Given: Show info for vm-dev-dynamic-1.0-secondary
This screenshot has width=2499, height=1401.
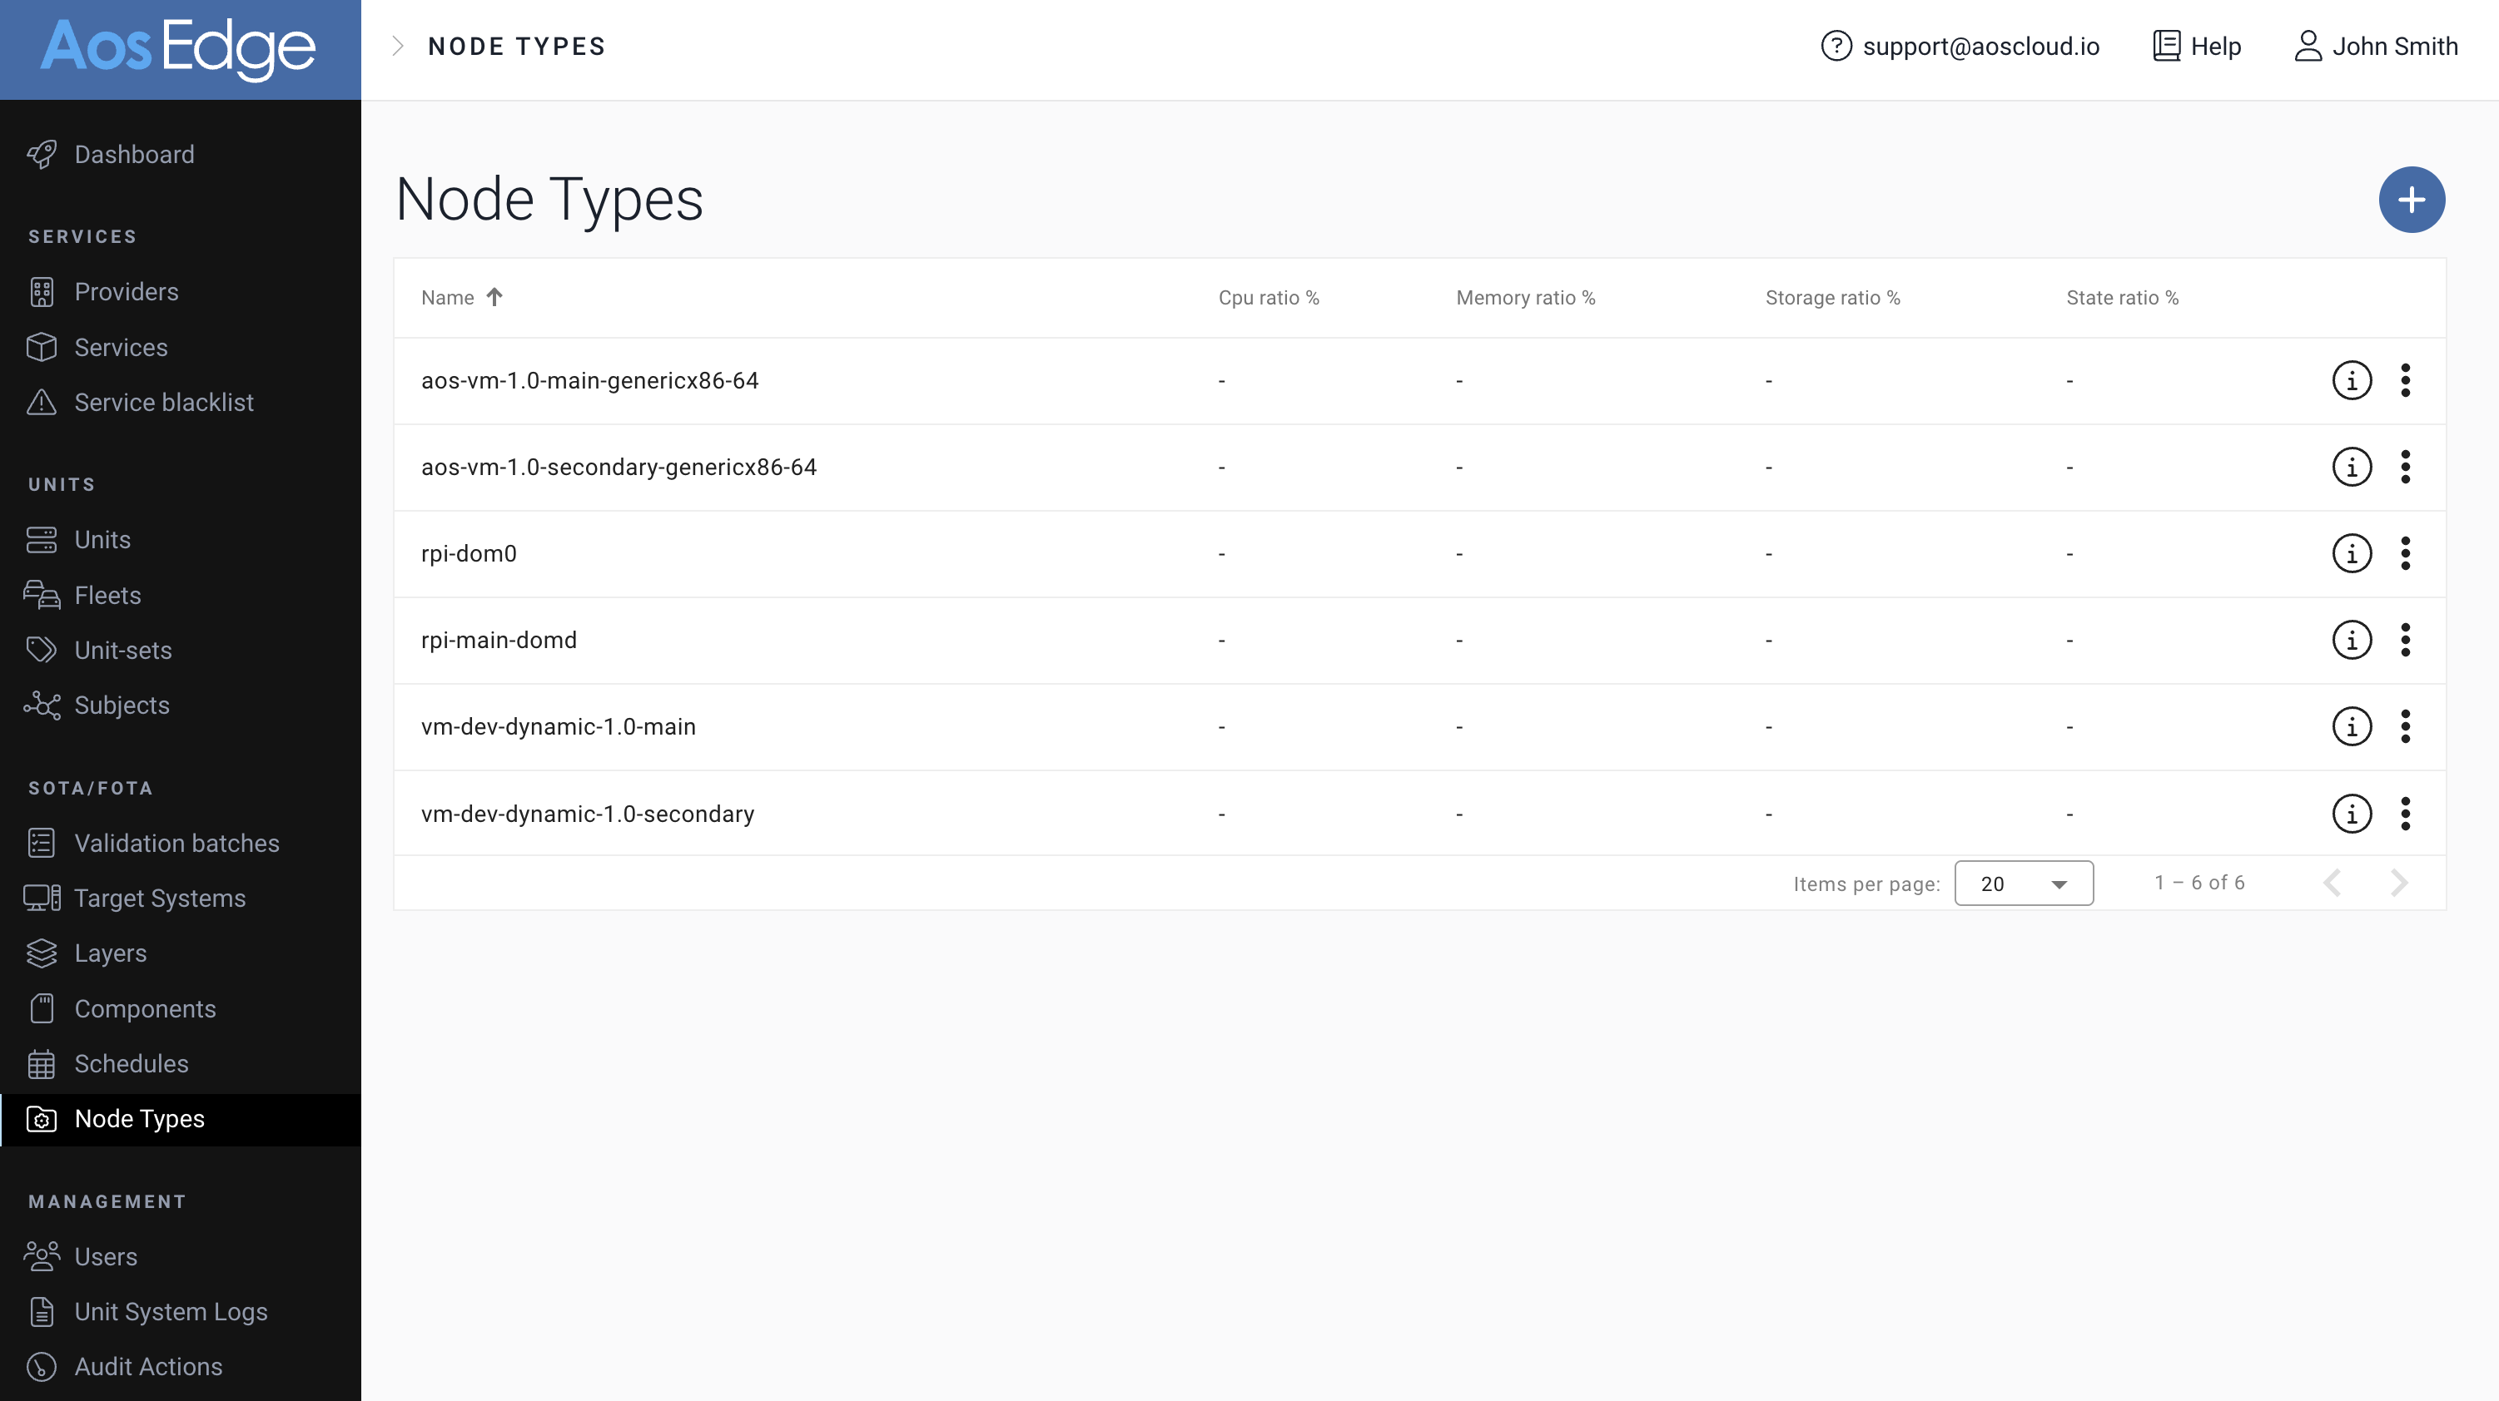Looking at the screenshot, I should [x=2352, y=814].
